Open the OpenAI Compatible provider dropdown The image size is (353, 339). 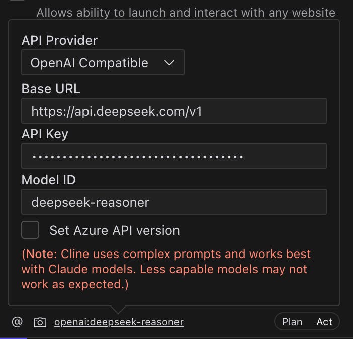coord(103,63)
